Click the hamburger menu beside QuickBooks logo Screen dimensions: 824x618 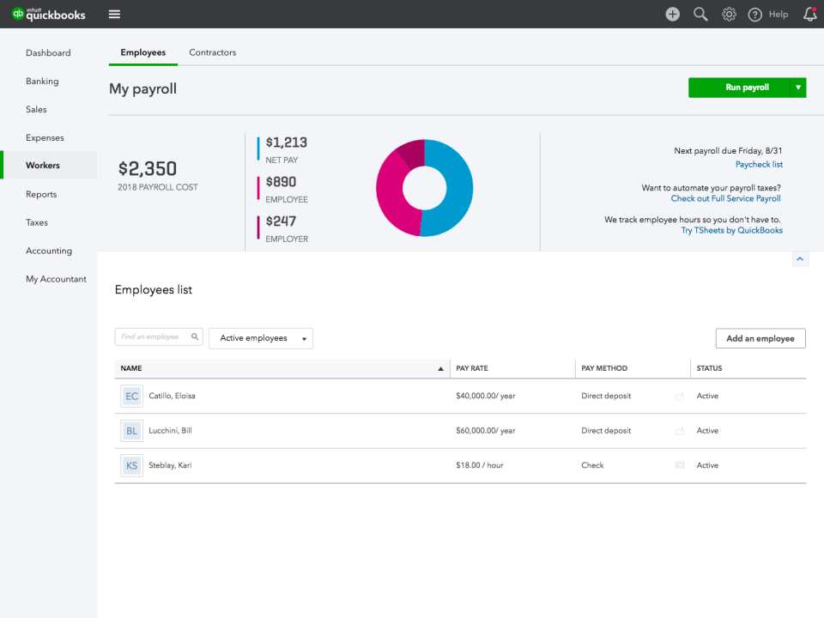[114, 14]
